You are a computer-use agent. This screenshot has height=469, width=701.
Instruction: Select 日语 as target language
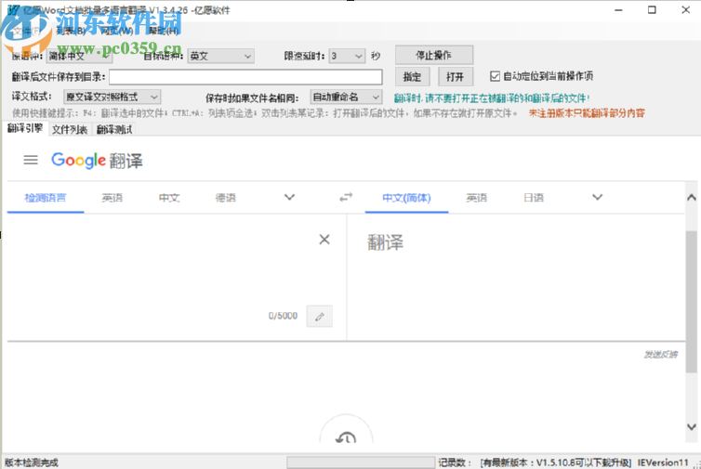534,198
